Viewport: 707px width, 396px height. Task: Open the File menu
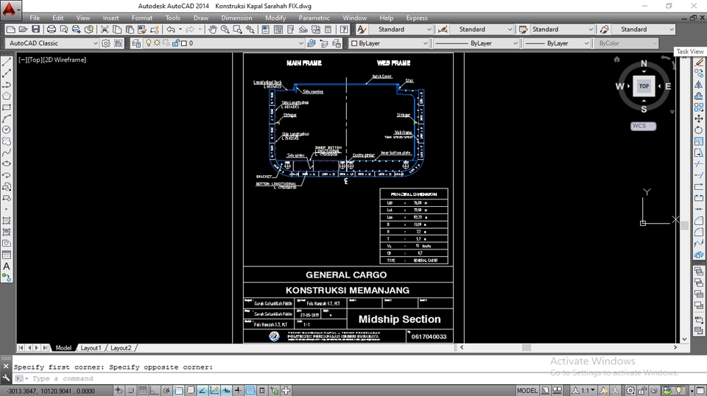pos(35,18)
